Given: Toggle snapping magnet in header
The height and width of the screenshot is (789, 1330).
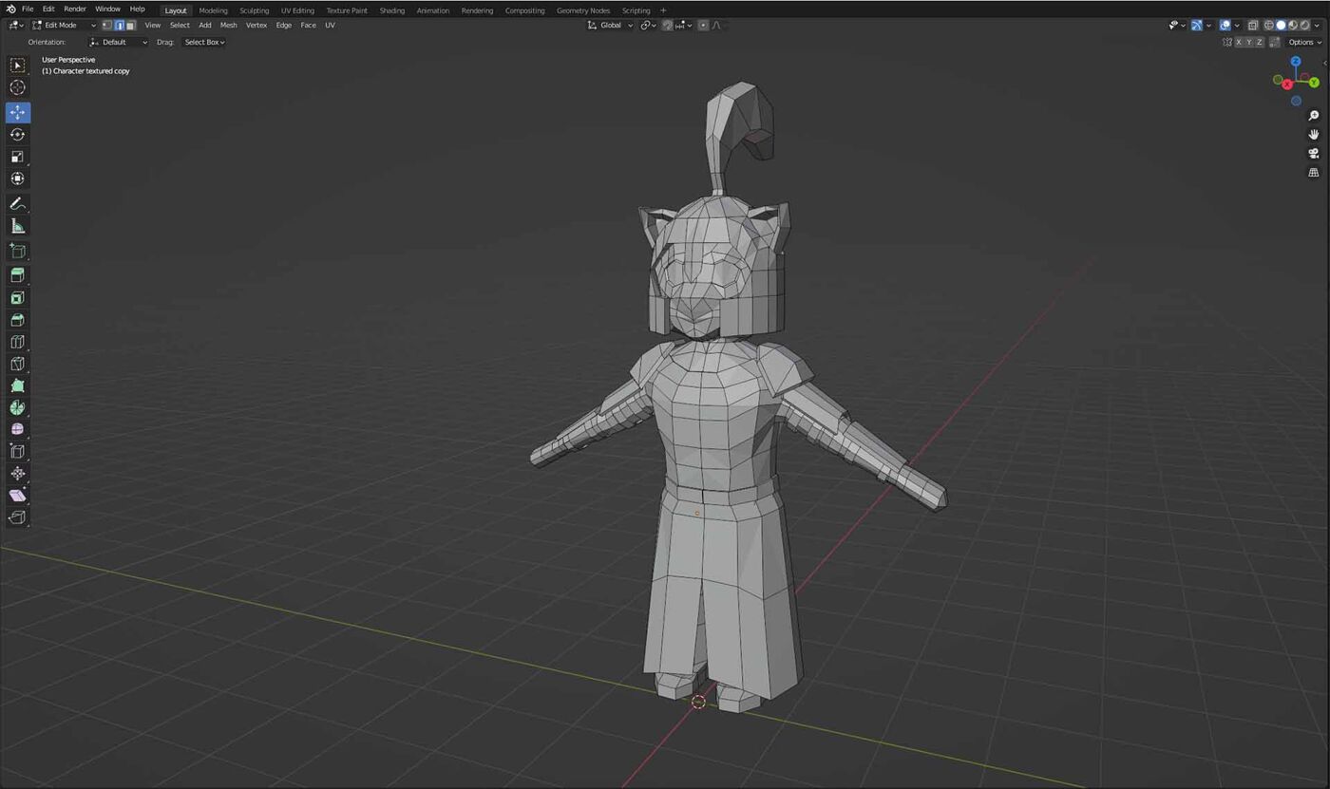Looking at the screenshot, I should (x=668, y=26).
